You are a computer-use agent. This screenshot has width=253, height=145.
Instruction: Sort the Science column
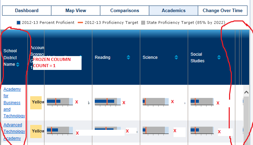[x=176, y=57]
